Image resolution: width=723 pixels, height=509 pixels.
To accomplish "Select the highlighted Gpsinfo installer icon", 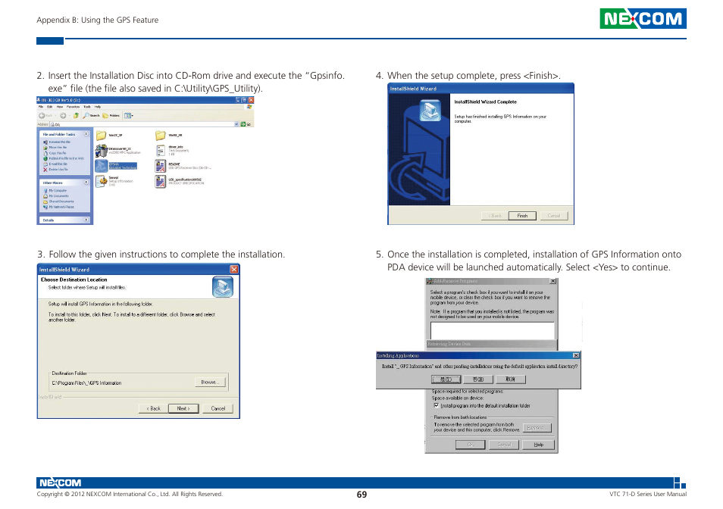I will 102,167.
